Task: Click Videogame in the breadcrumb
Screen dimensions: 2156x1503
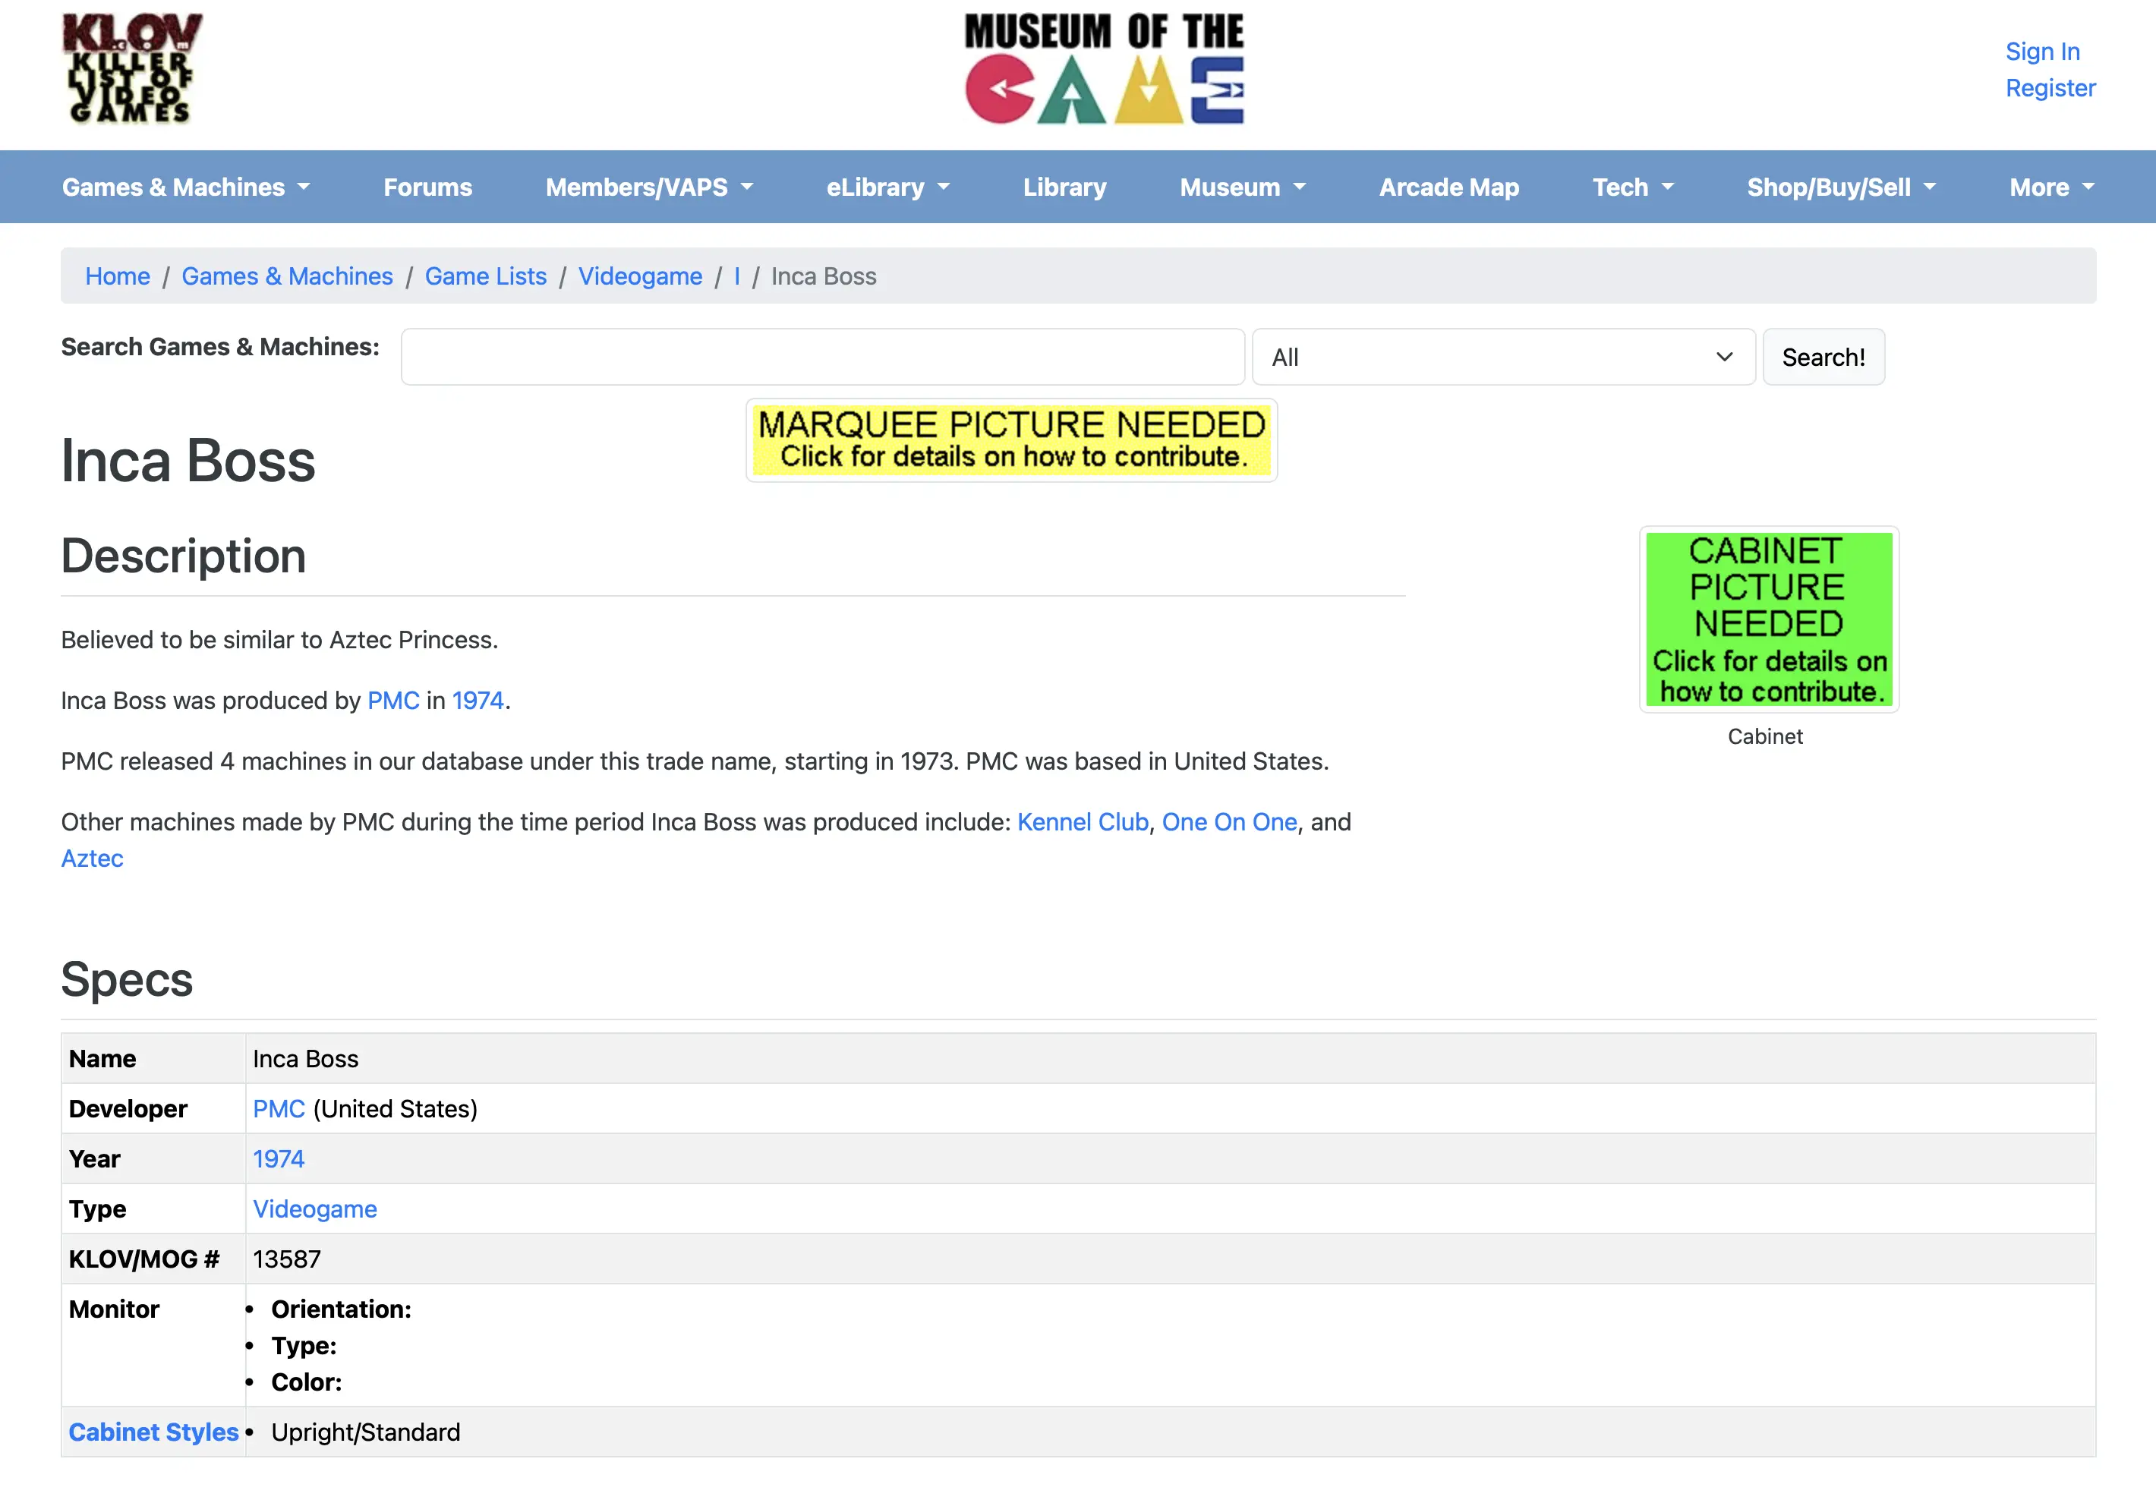Action: (639, 276)
